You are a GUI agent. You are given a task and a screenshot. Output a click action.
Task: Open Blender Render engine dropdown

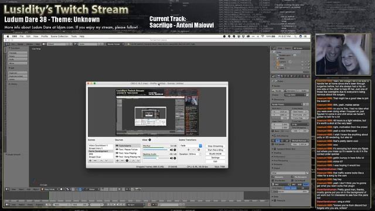coord(115,44)
